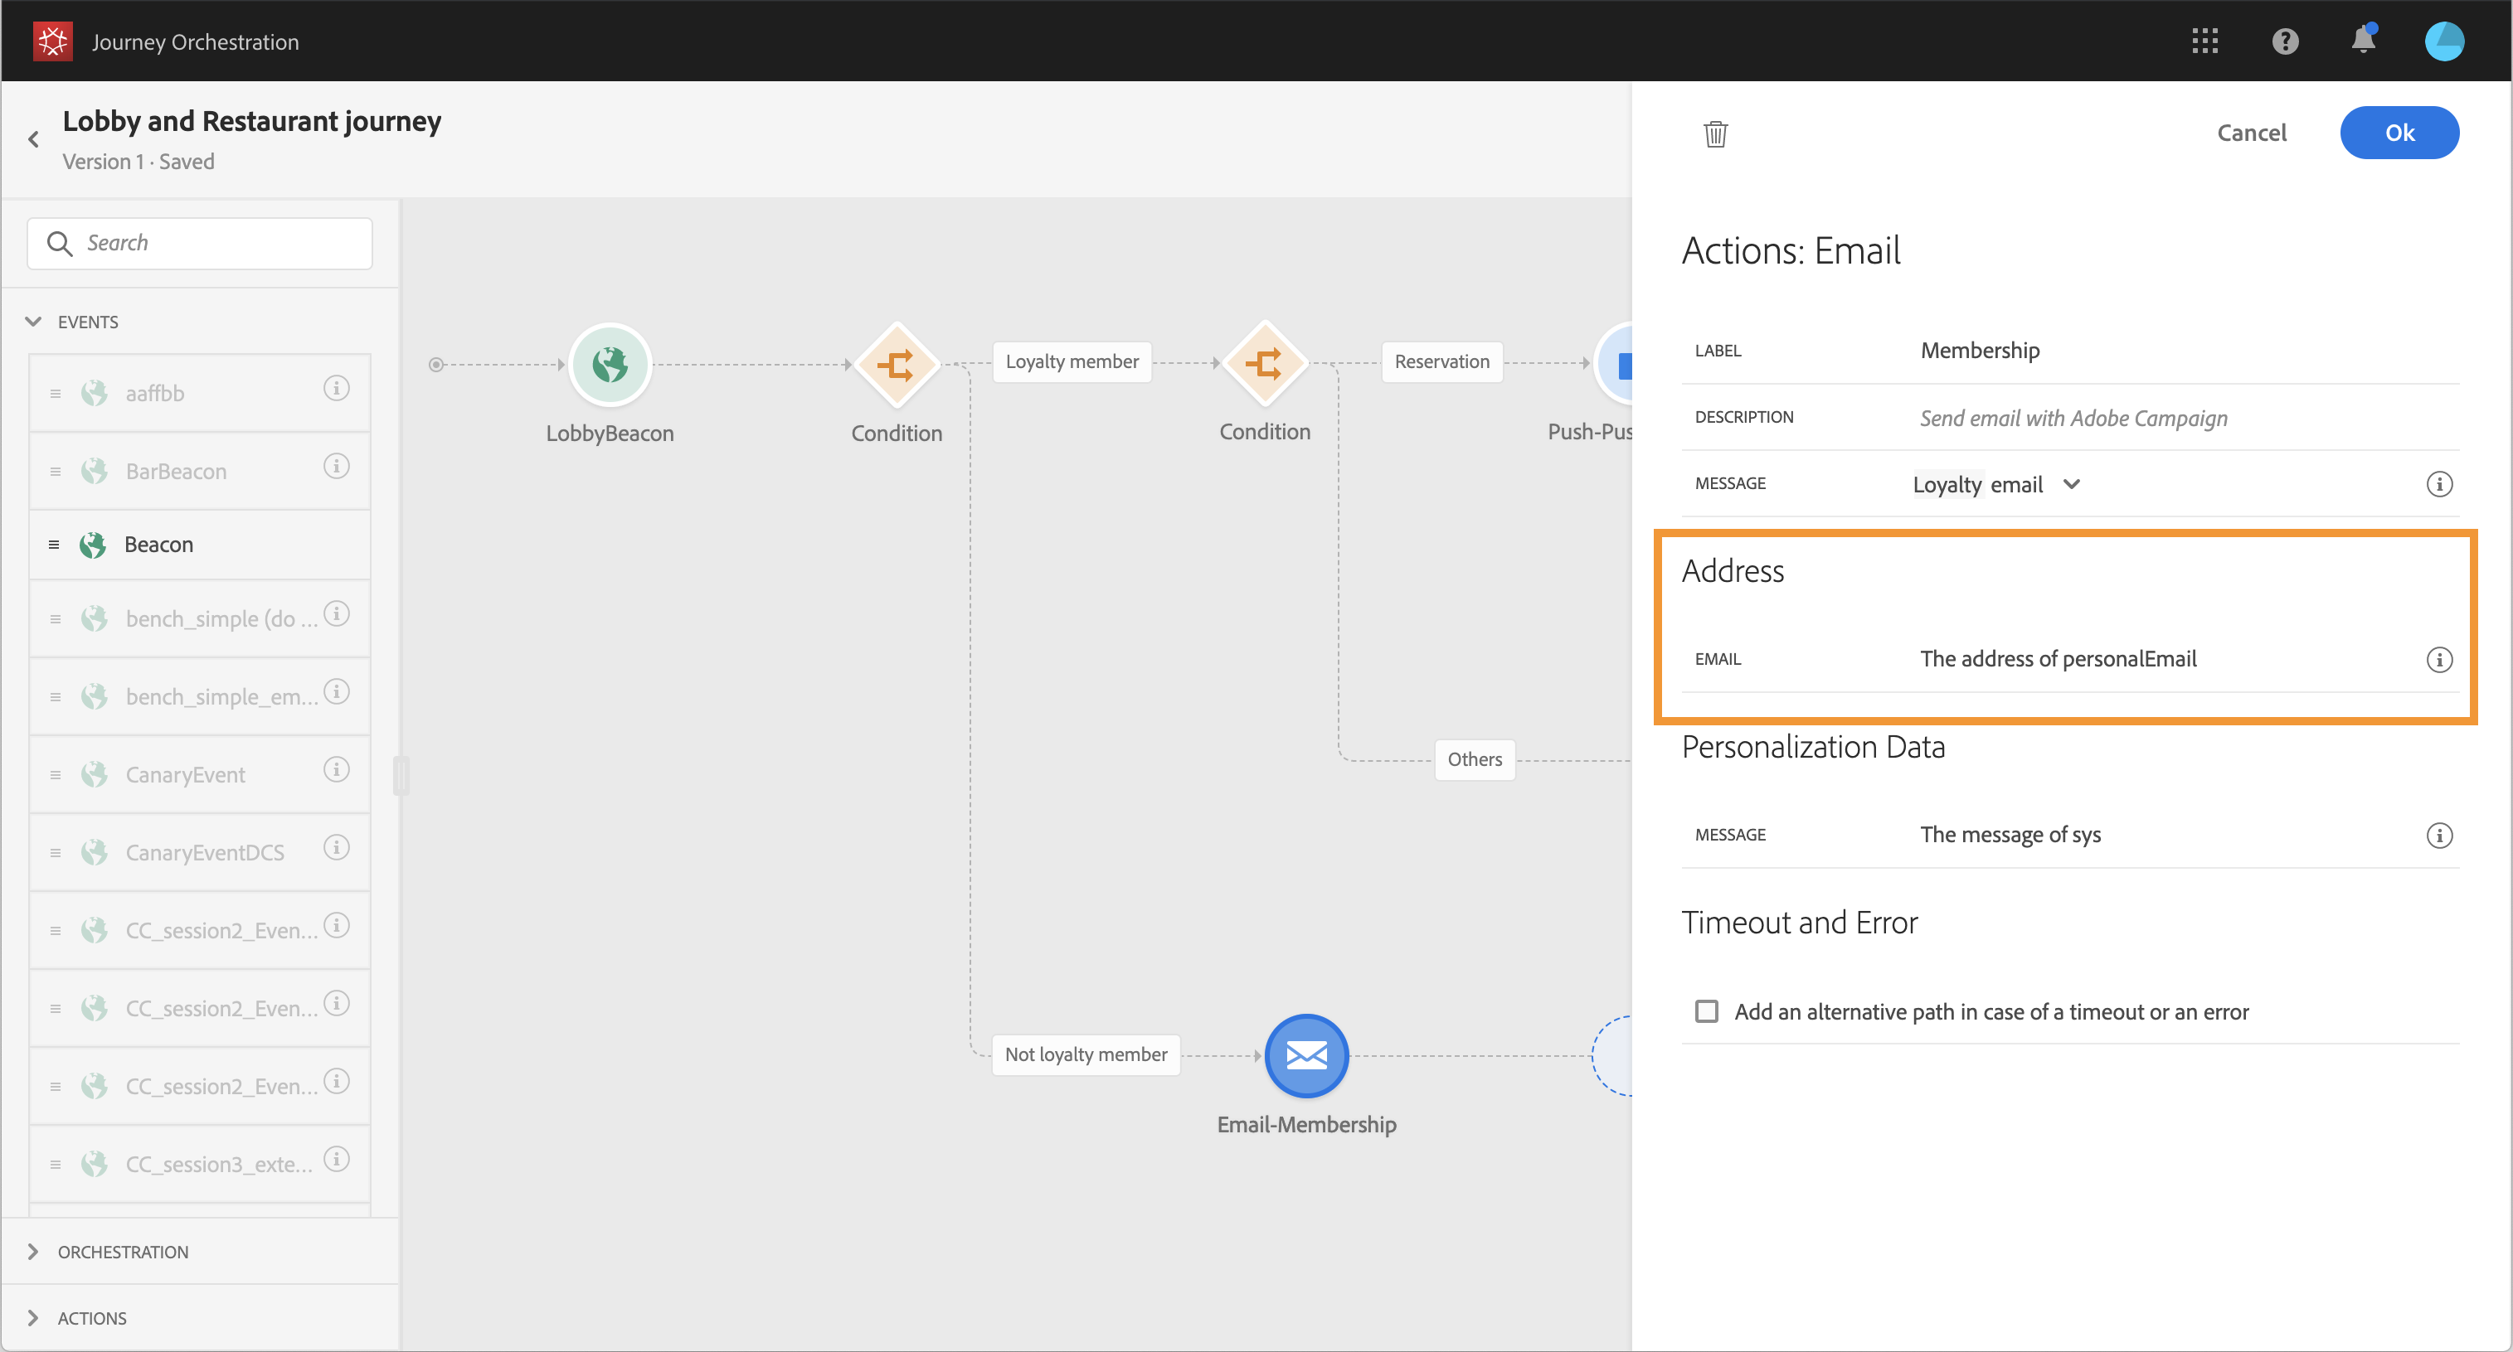Screen dimensions: 2513x1352
Task: Enable alternative path for timeout or error
Action: coord(1706,1010)
